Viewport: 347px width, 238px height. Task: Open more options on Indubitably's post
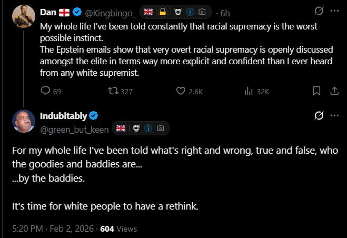pyautogui.click(x=334, y=116)
